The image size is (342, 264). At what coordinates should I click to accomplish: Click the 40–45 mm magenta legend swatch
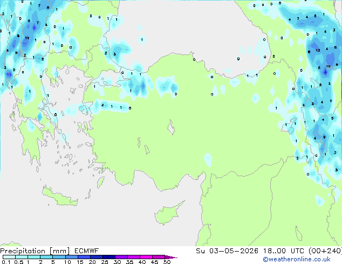146,257
